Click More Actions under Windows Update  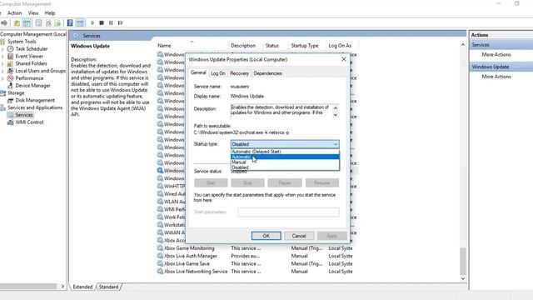click(496, 77)
